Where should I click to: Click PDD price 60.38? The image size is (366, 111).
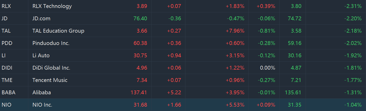click(x=140, y=43)
